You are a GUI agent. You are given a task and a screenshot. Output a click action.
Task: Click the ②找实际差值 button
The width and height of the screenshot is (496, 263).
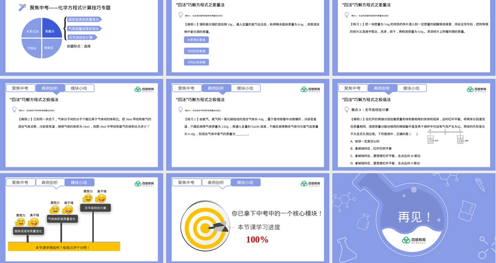coord(196,51)
